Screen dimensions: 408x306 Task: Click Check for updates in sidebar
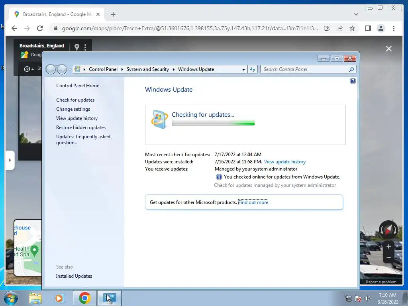pyautogui.click(x=75, y=100)
